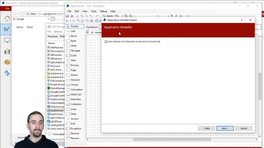Image resolution: width=264 pixels, height=148 pixels.
Task: Select the Choice stage tool
Action: pos(73,85)
